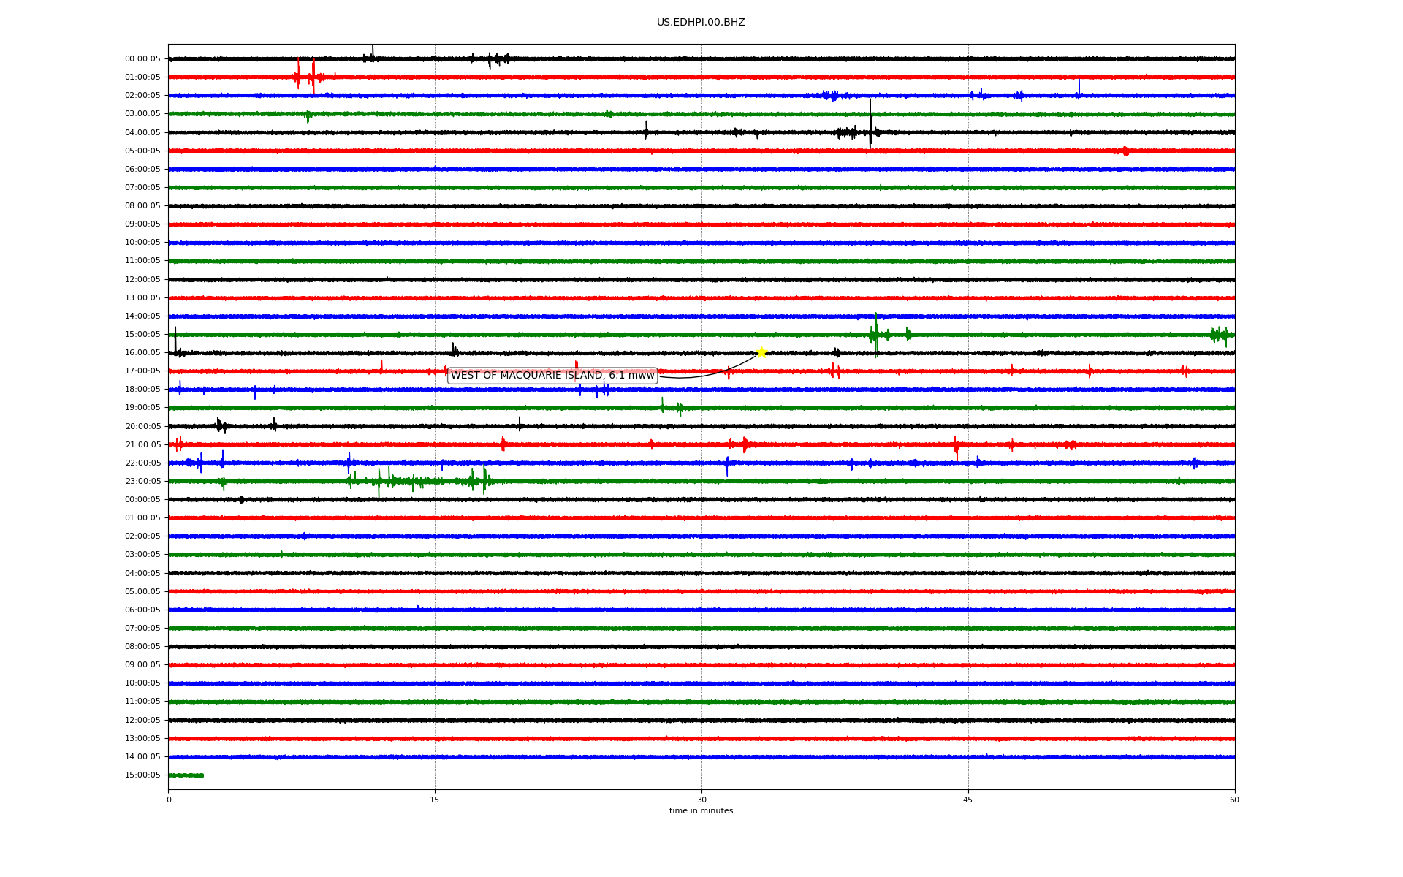1403x877 pixels.
Task: Click the 20:00:05 row label
Action: tap(142, 427)
